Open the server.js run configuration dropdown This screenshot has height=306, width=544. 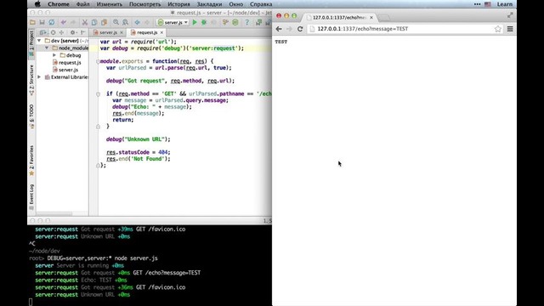(x=173, y=22)
